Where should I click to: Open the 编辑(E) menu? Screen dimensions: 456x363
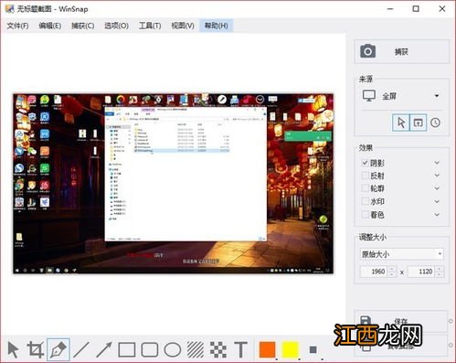50,26
